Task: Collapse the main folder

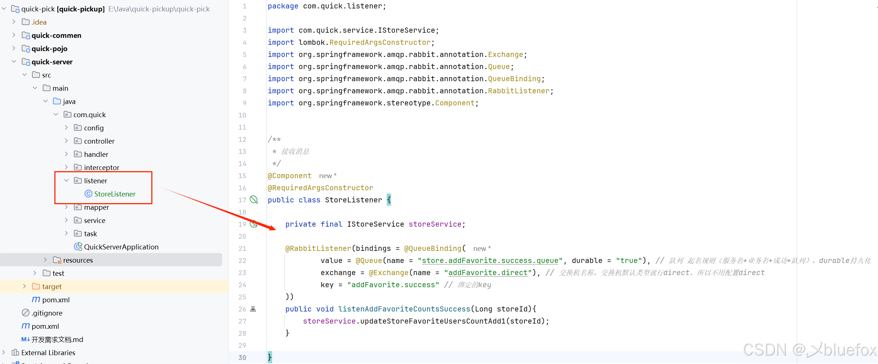Action: point(35,88)
